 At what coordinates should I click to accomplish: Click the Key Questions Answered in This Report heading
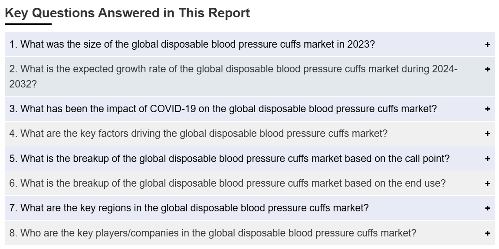pos(127,13)
